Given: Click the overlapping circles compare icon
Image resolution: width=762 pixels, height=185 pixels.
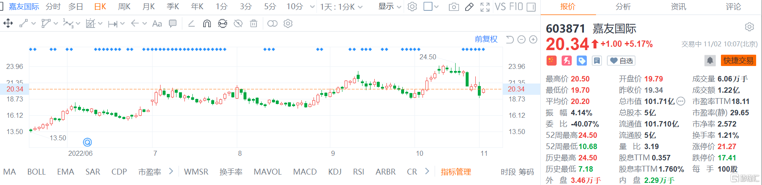Looking at the screenshot, I should [x=272, y=23].
